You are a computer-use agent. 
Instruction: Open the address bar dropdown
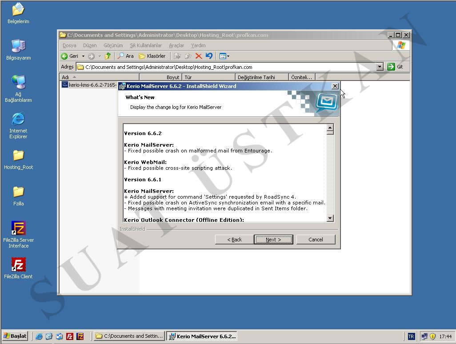(x=380, y=67)
